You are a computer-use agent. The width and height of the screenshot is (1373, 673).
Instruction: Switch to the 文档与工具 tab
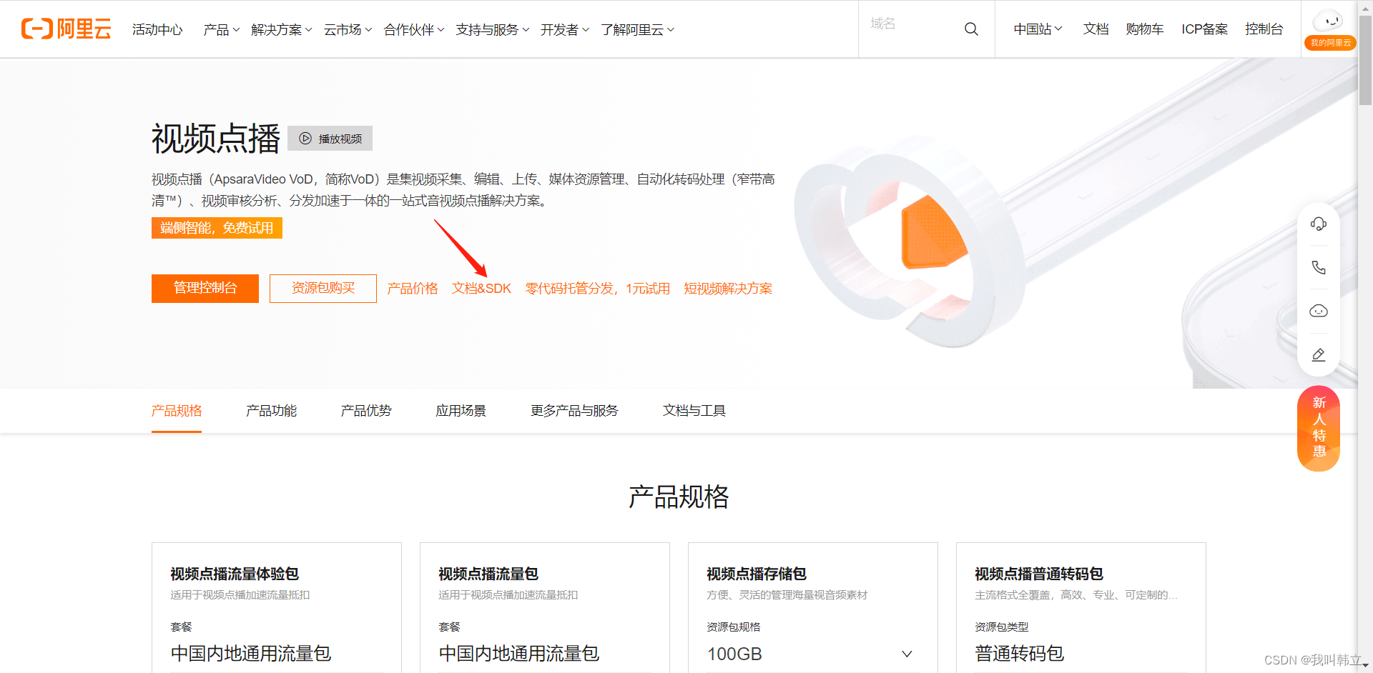(x=694, y=411)
